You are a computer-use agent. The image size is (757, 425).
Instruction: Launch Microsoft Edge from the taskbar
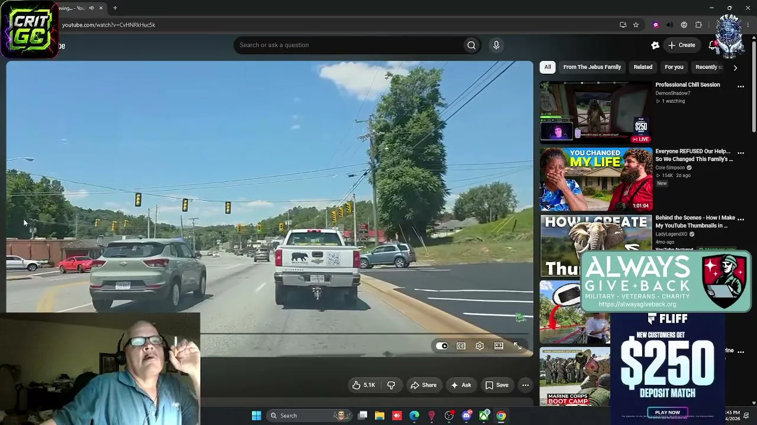click(x=414, y=416)
